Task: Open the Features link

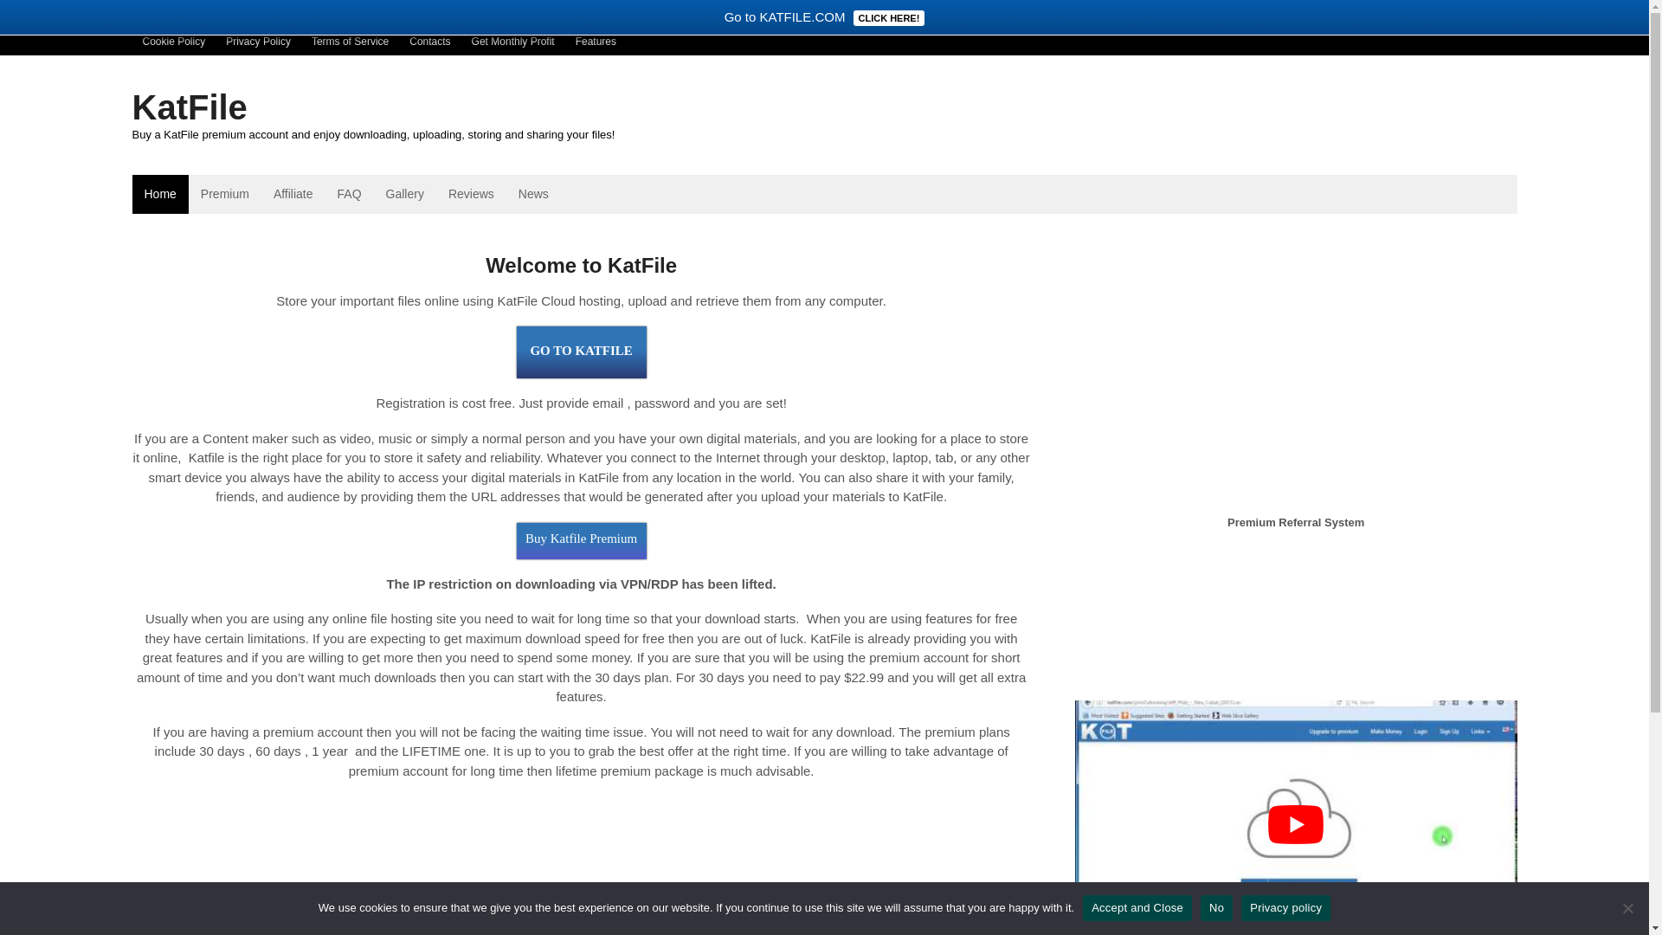Action: 596,42
